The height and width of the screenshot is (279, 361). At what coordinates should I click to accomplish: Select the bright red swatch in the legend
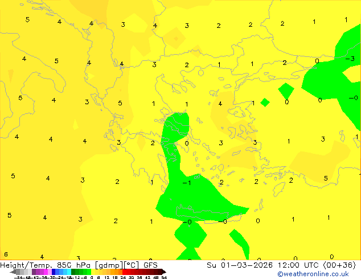(124, 272)
